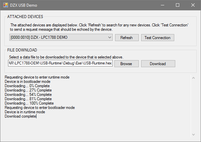This screenshot has width=201, height=142.
Task: Click the 'Download complete' log line
Action: coord(20,116)
